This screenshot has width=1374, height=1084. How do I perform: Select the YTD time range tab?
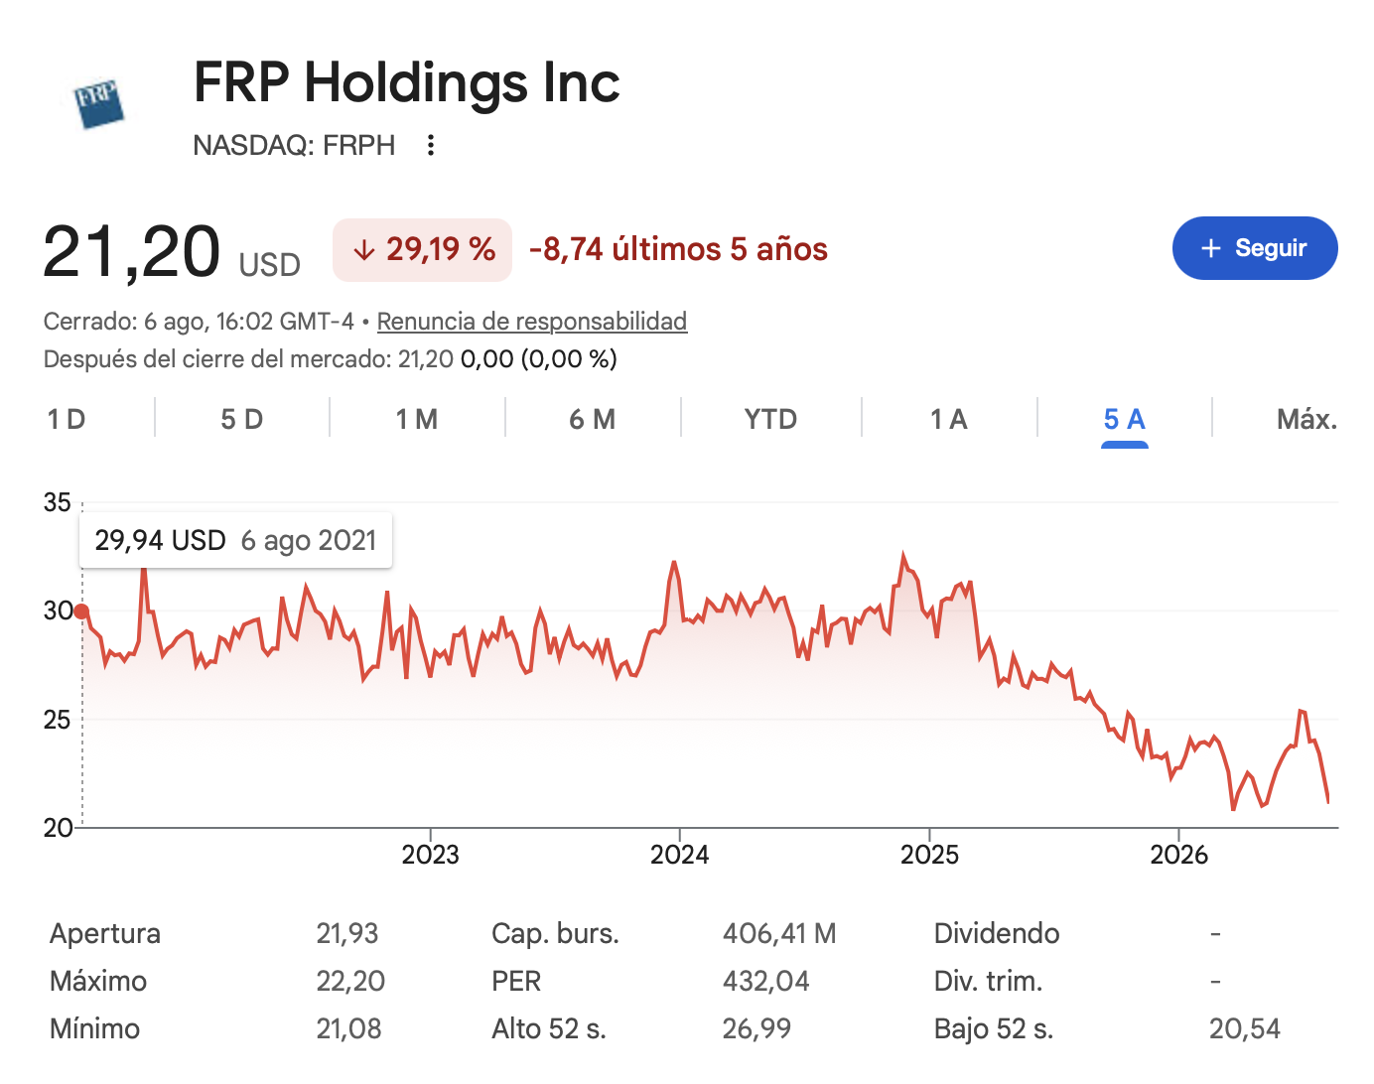point(770,419)
